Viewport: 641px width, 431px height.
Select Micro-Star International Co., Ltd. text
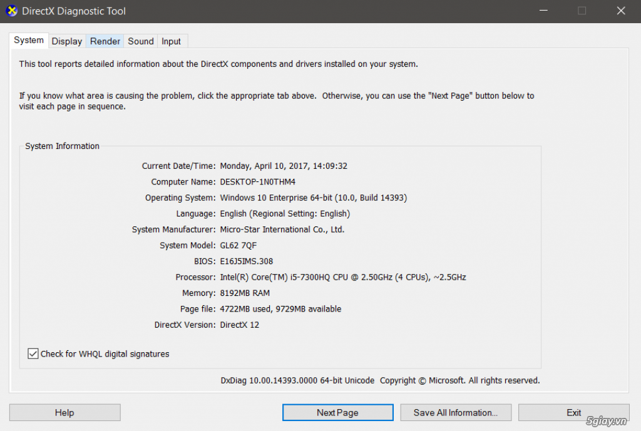[x=282, y=230]
